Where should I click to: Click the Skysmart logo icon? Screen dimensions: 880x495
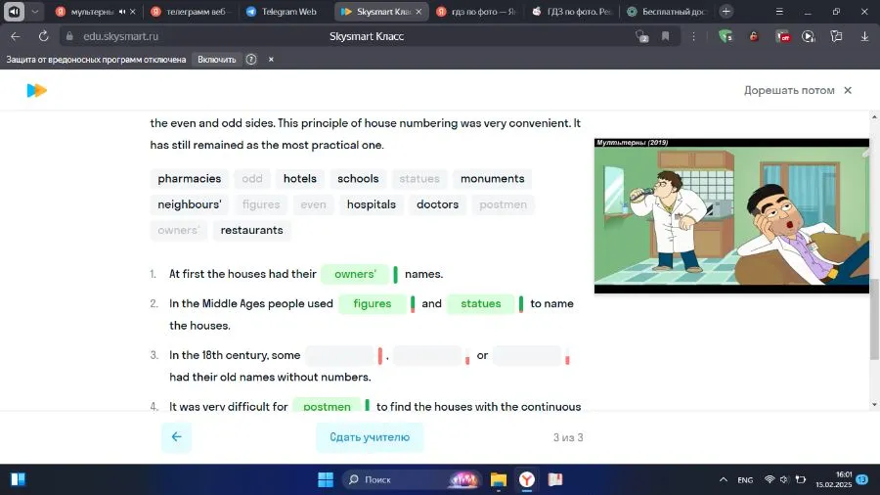[36, 90]
